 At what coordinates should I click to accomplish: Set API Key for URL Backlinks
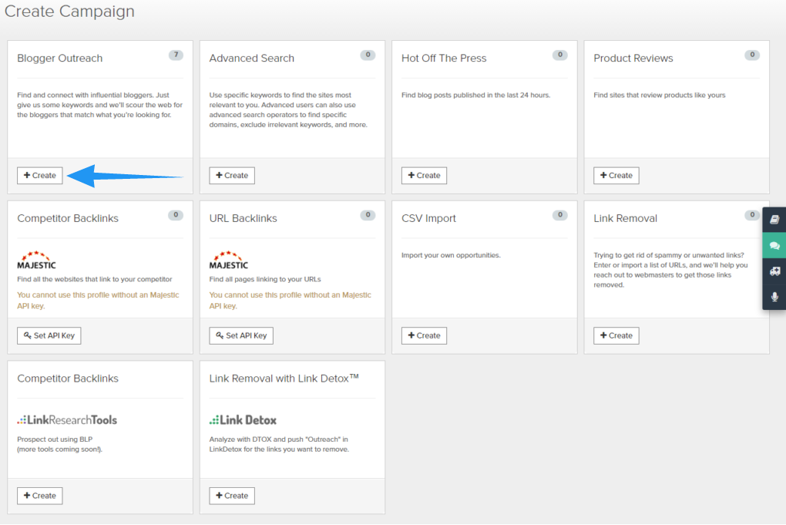[x=241, y=336]
